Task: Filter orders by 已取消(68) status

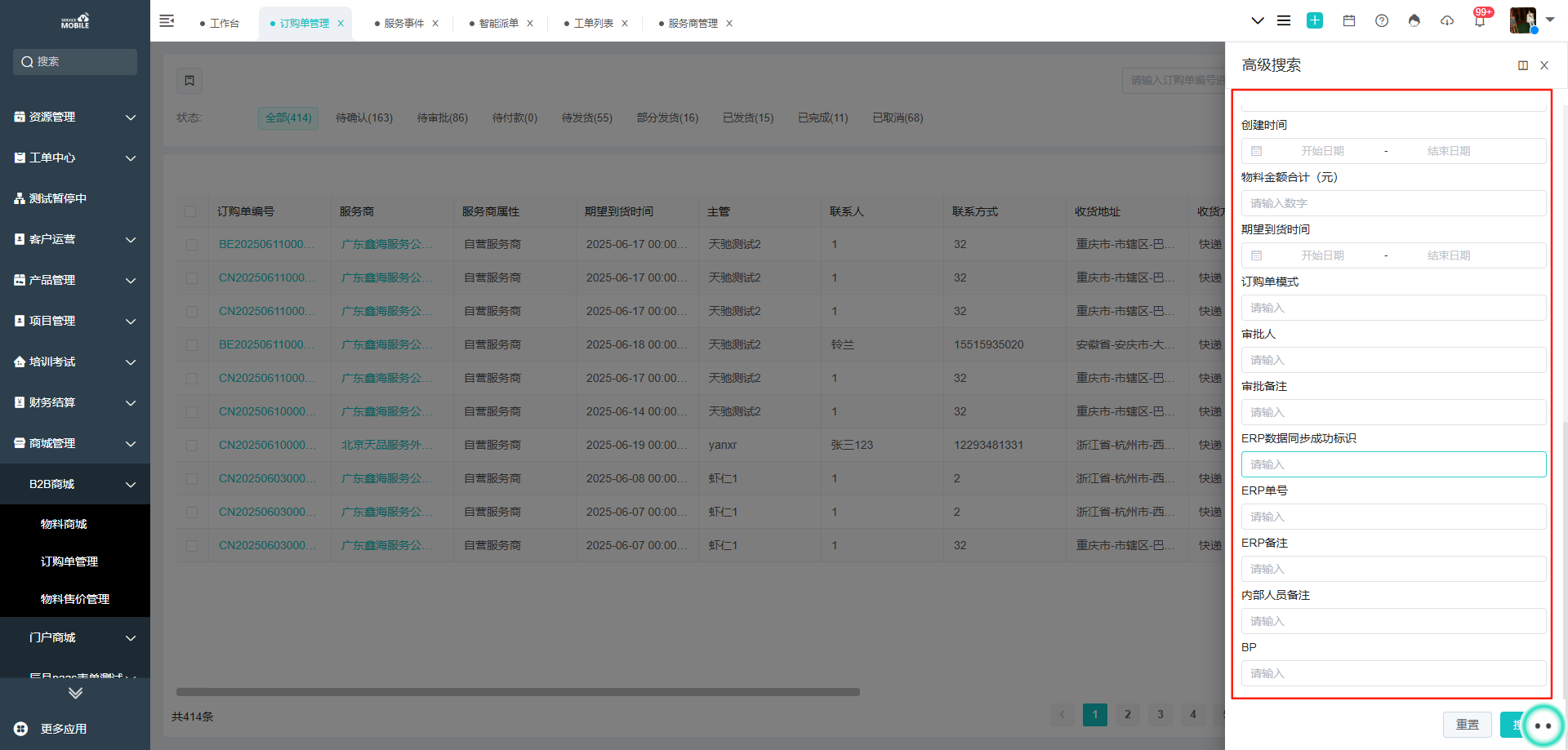Action: click(898, 118)
